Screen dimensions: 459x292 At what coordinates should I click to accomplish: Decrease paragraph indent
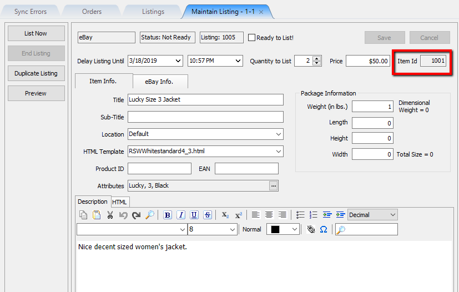point(327,215)
